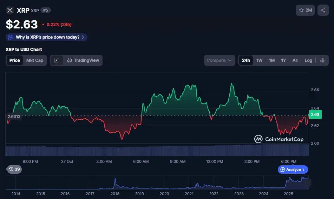Screen dimensions: 334x199
Task: Click the 2.60 y-axis label
Action: point(315,143)
